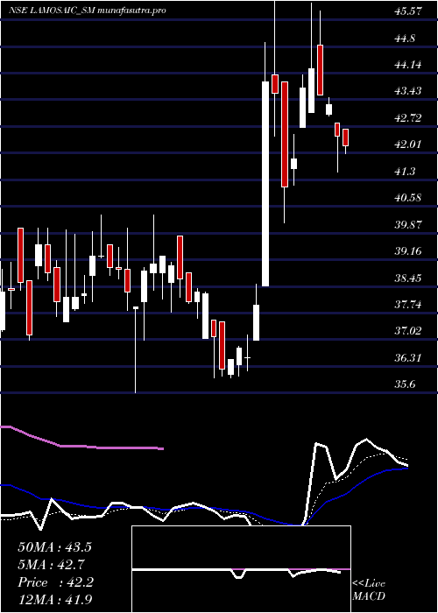
Task: Click the 37.74 price axis label
Action: [x=408, y=305]
